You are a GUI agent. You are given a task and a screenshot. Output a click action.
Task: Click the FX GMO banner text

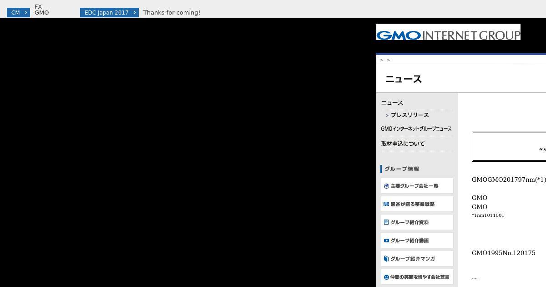tap(42, 10)
